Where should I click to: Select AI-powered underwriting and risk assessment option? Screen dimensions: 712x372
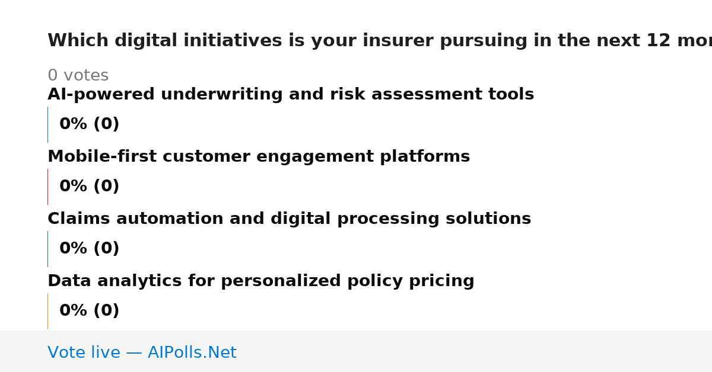291,95
